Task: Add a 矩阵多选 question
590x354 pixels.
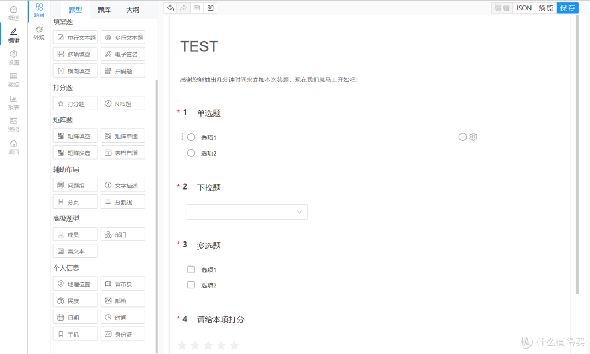Action: coord(75,153)
